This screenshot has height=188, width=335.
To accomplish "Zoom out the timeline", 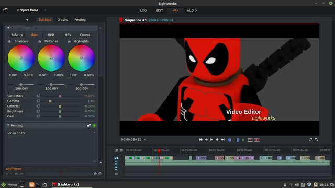I will tap(121, 150).
